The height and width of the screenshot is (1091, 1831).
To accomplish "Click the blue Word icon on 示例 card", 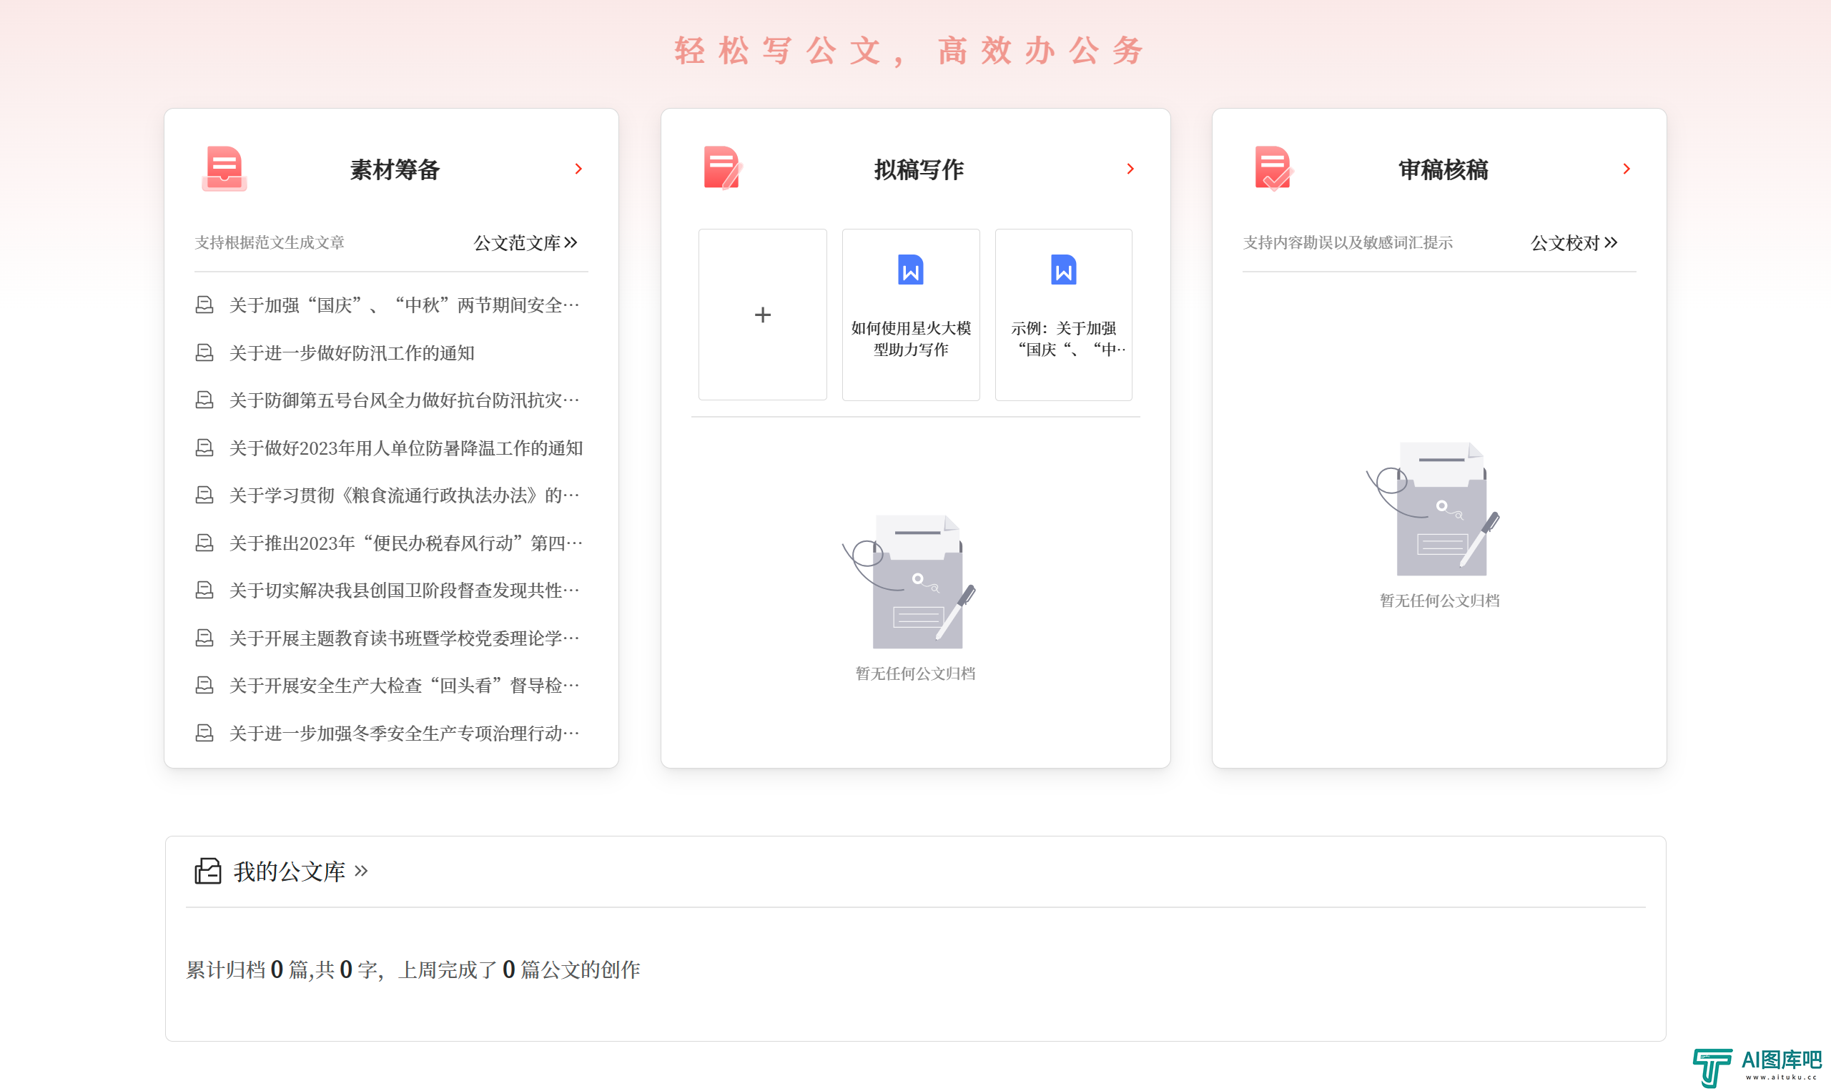I will pos(1063,270).
